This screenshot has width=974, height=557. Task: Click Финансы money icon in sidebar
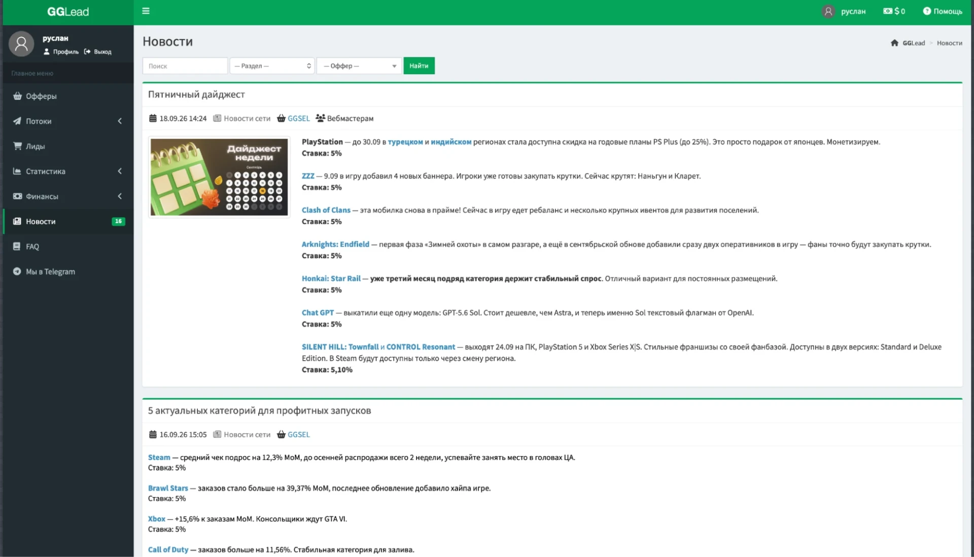point(17,196)
